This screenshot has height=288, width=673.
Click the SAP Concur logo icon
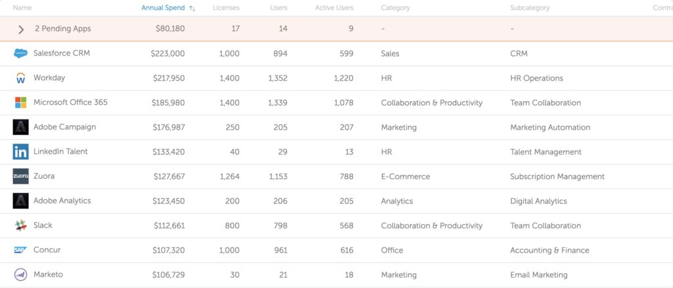click(20, 250)
